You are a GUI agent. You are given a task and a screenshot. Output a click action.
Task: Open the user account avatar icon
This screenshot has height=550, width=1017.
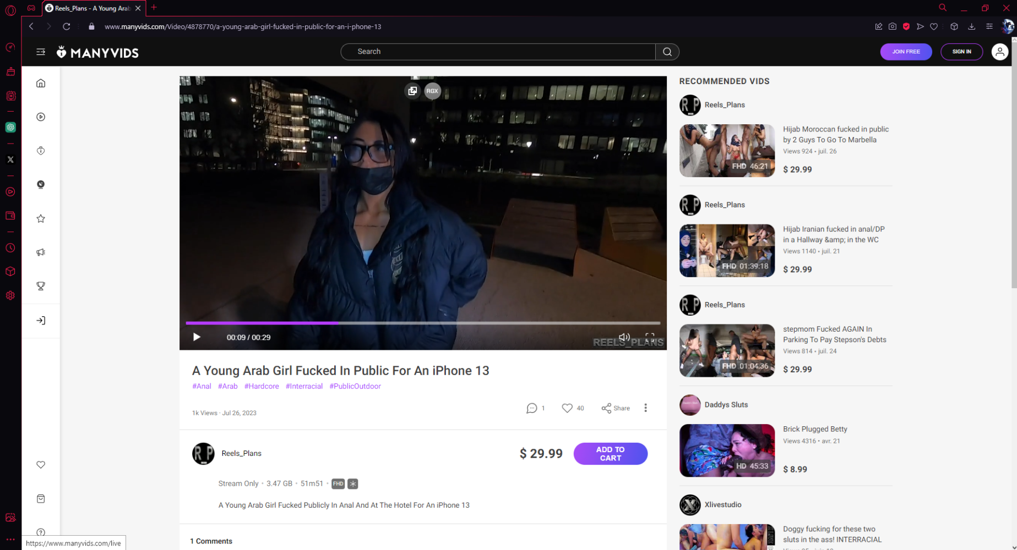999,52
